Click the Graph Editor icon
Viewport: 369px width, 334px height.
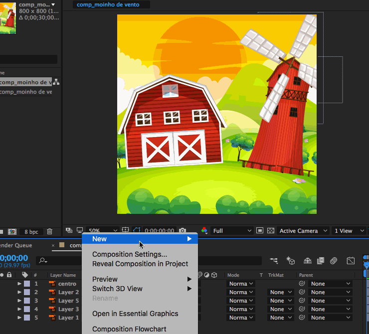[x=351, y=261]
